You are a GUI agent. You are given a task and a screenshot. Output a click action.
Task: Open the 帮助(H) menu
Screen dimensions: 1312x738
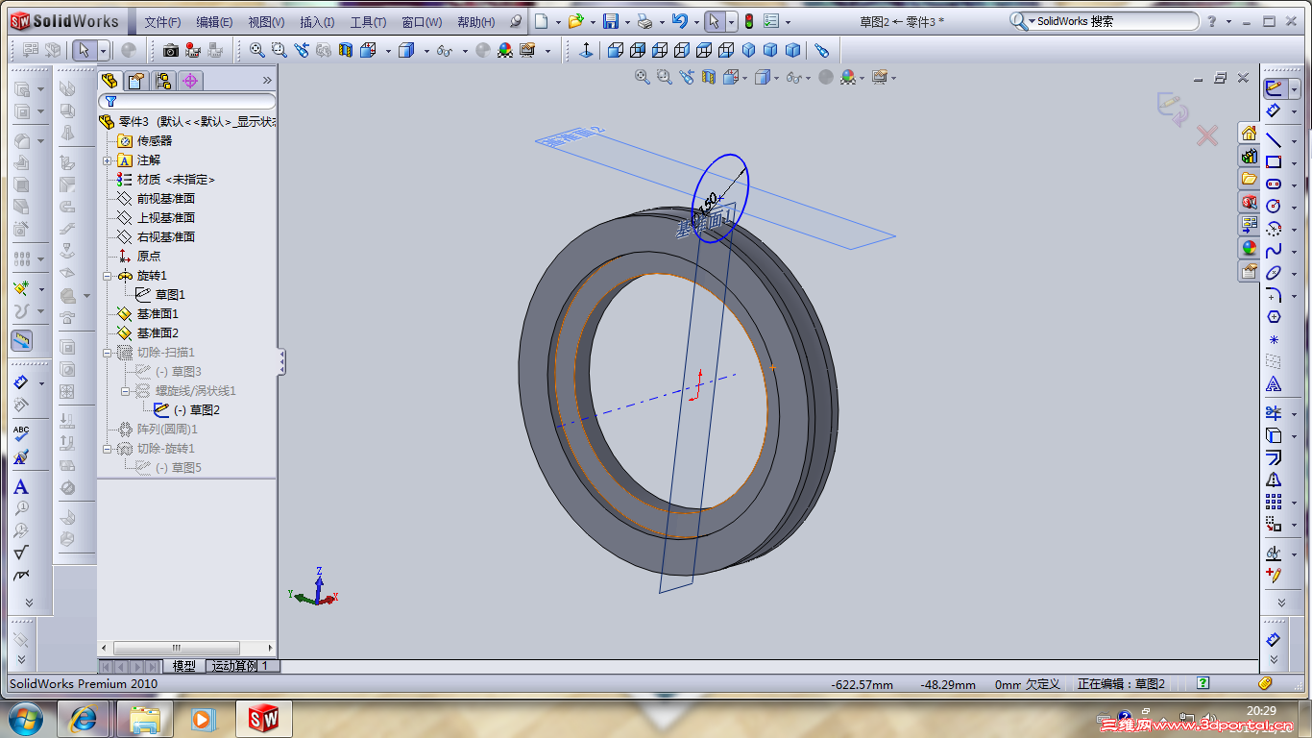[x=476, y=22]
